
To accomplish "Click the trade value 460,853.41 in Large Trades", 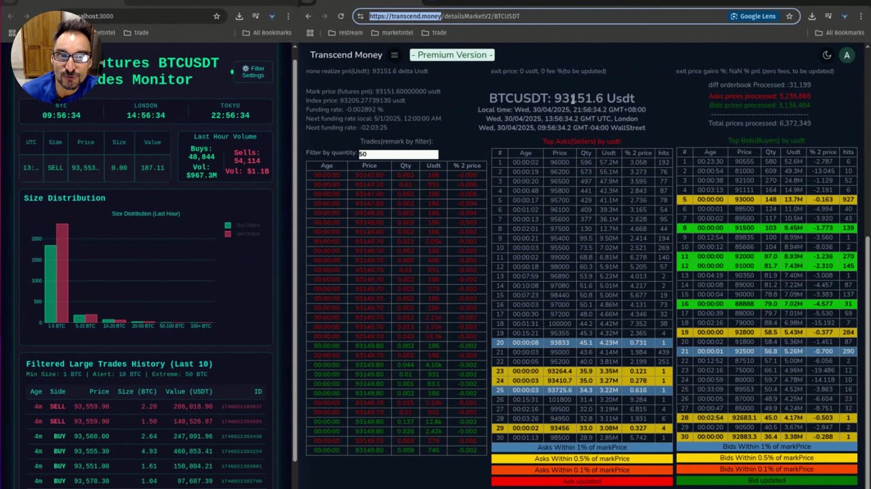I will click(x=193, y=452).
